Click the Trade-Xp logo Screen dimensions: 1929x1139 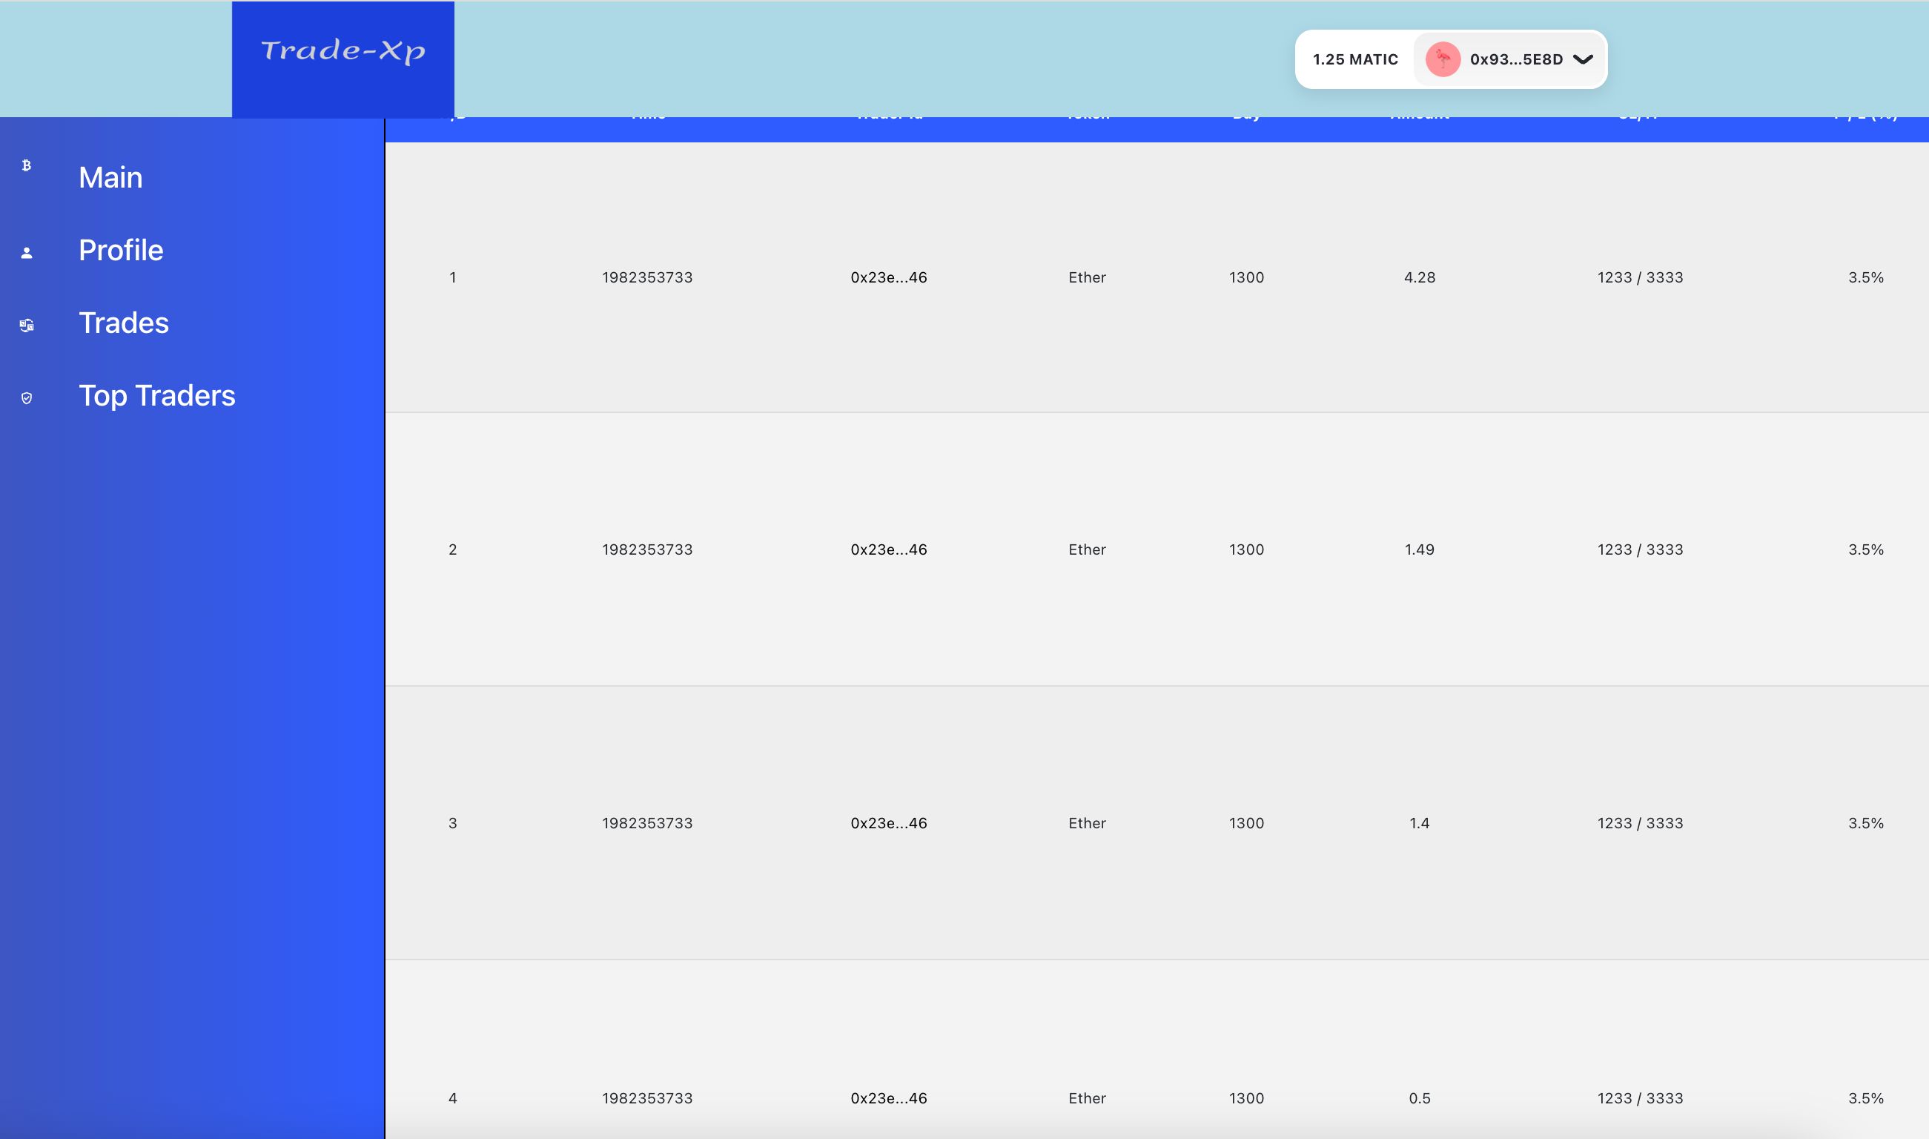(x=343, y=59)
